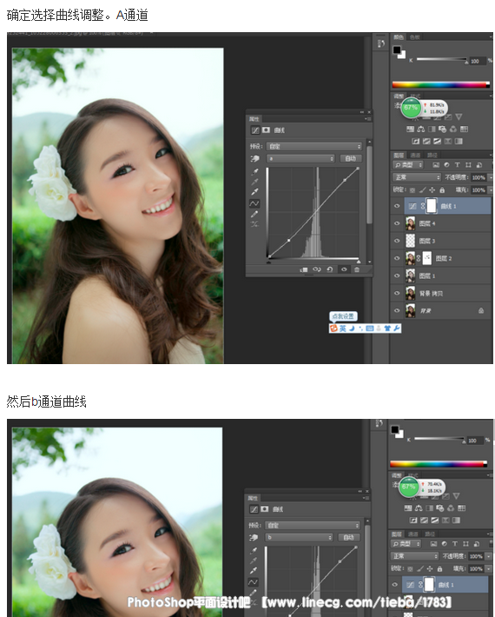The height and width of the screenshot is (617, 495).
Task: Toggle layer visibility eye in a-channel Curves panel
Action: 344,269
